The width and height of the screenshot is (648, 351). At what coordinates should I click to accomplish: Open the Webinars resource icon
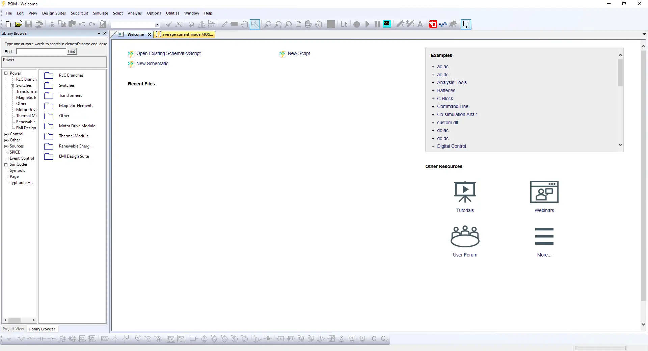pos(544,192)
